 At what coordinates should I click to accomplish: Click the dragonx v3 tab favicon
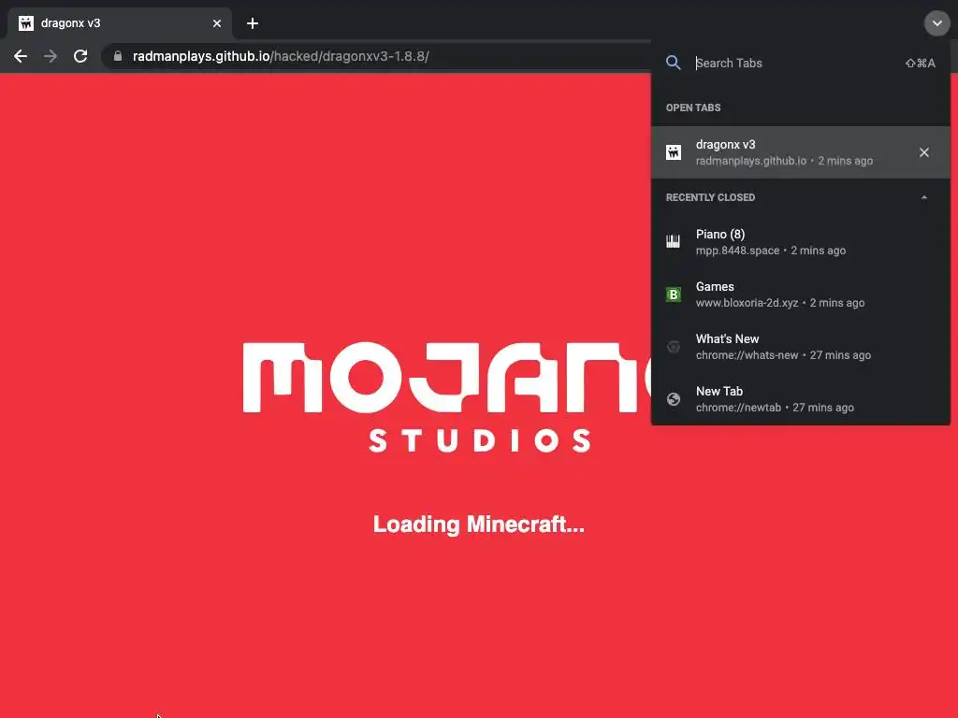tap(25, 23)
